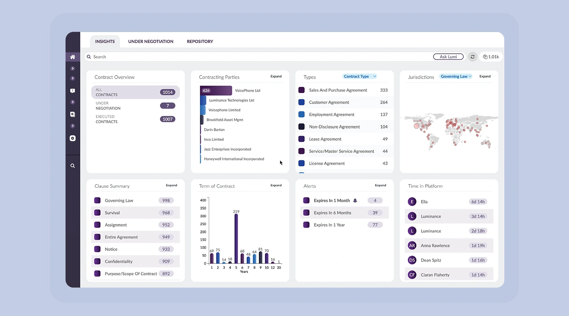Click the home icon in the sidebar
569x316 pixels.
[73, 57]
